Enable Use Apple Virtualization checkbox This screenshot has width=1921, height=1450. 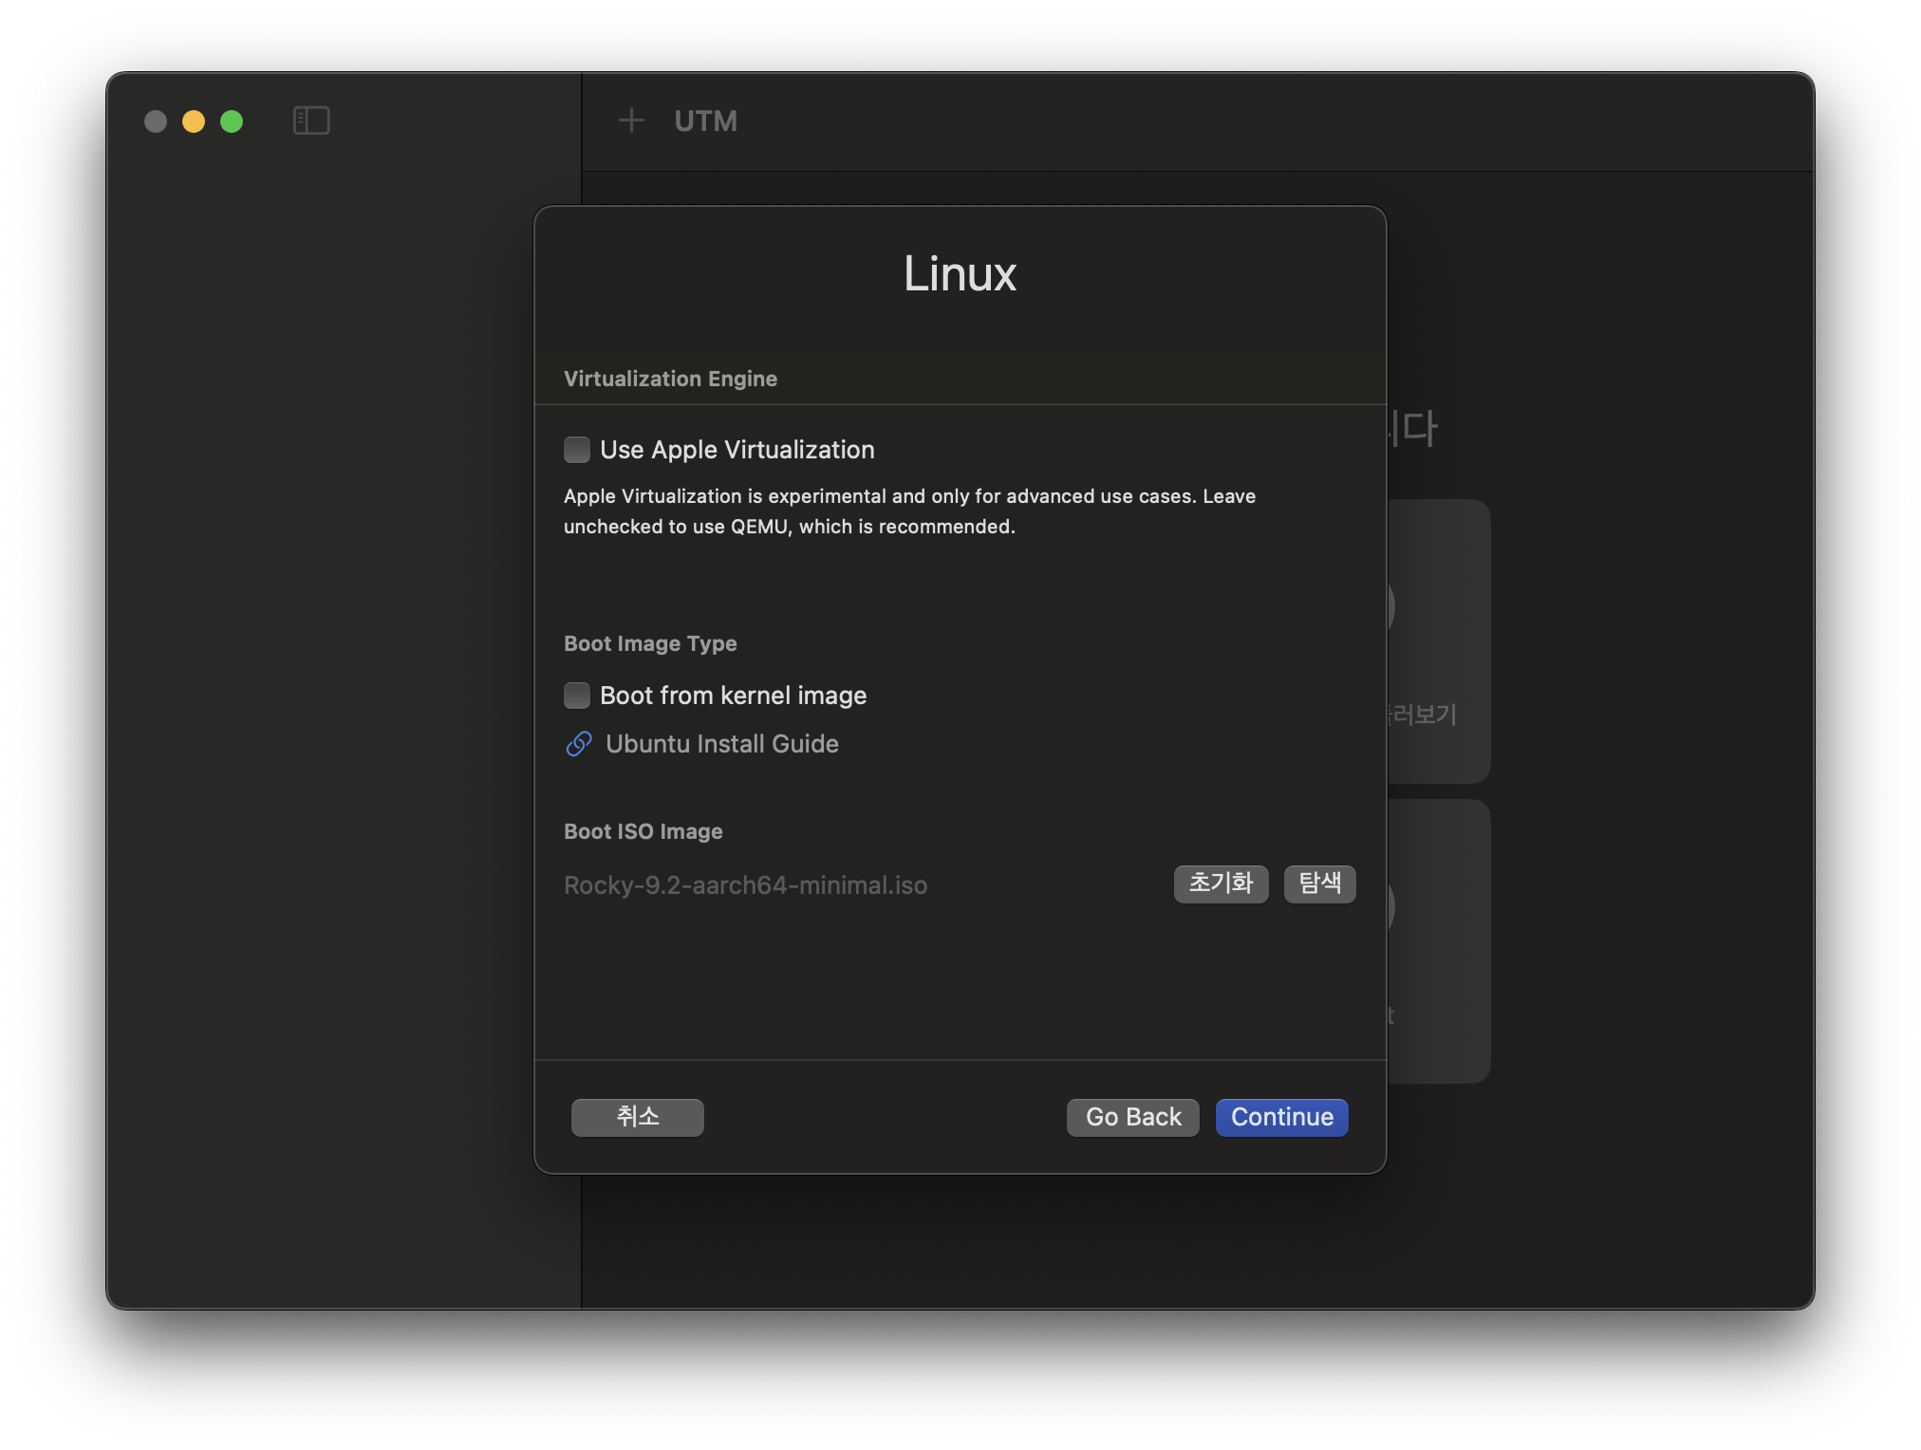point(577,450)
